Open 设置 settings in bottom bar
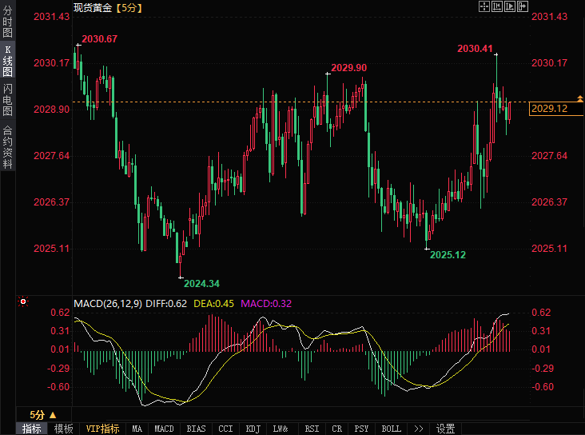 446,429
